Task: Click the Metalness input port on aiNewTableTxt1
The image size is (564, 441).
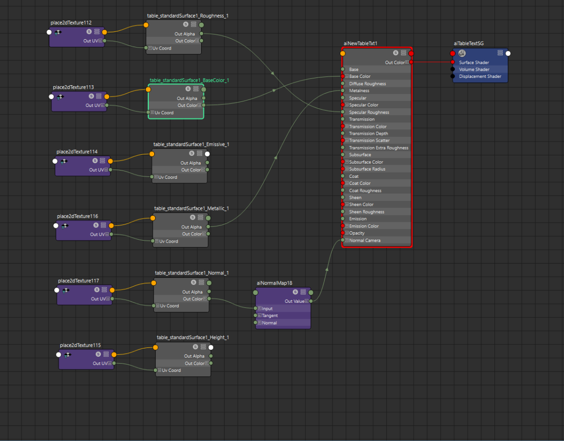Action: click(343, 91)
